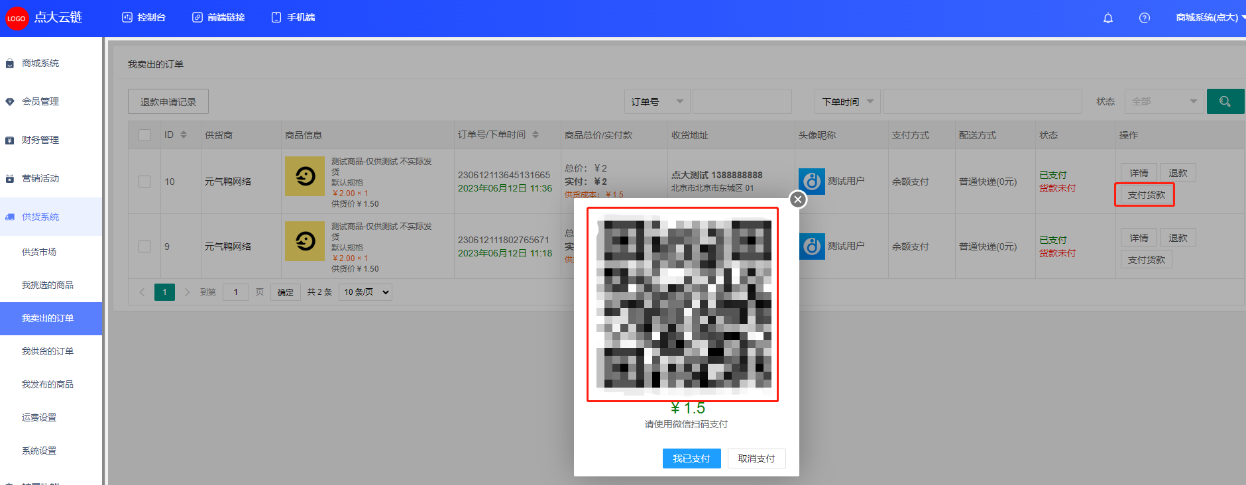This screenshot has width=1246, height=485.
Task: Click the pagination 确定 button
Action: (286, 292)
